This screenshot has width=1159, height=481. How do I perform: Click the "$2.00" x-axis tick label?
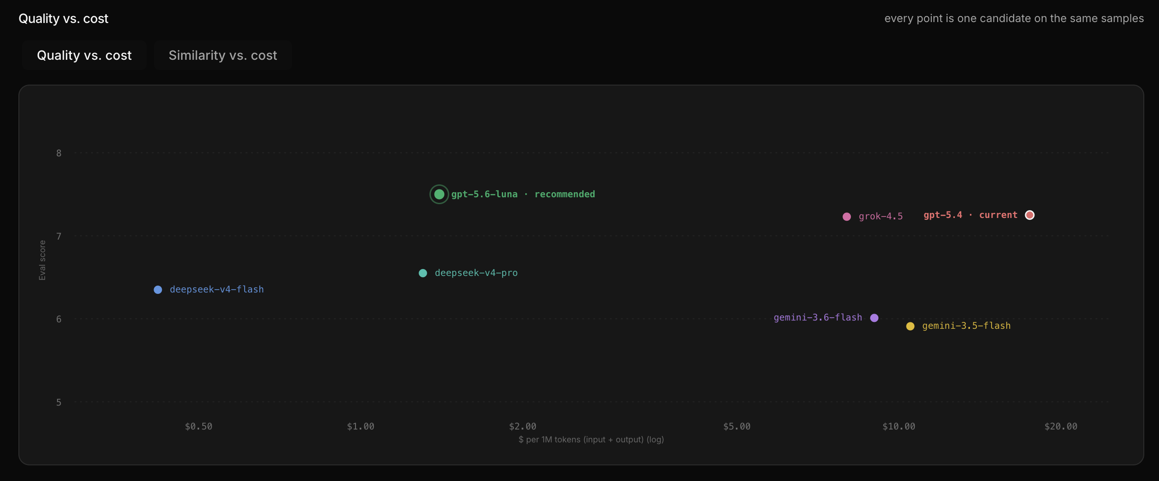click(x=522, y=427)
